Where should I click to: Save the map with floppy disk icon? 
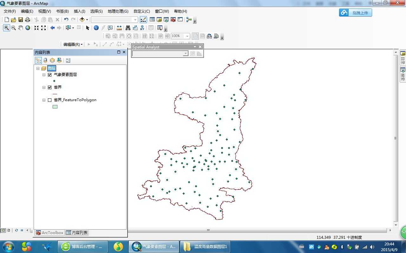[x=21, y=20]
